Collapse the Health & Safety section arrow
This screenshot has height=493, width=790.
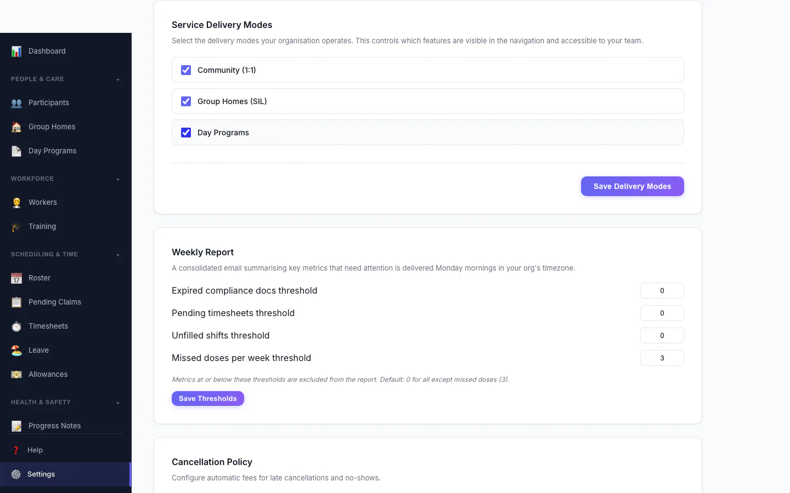(117, 403)
